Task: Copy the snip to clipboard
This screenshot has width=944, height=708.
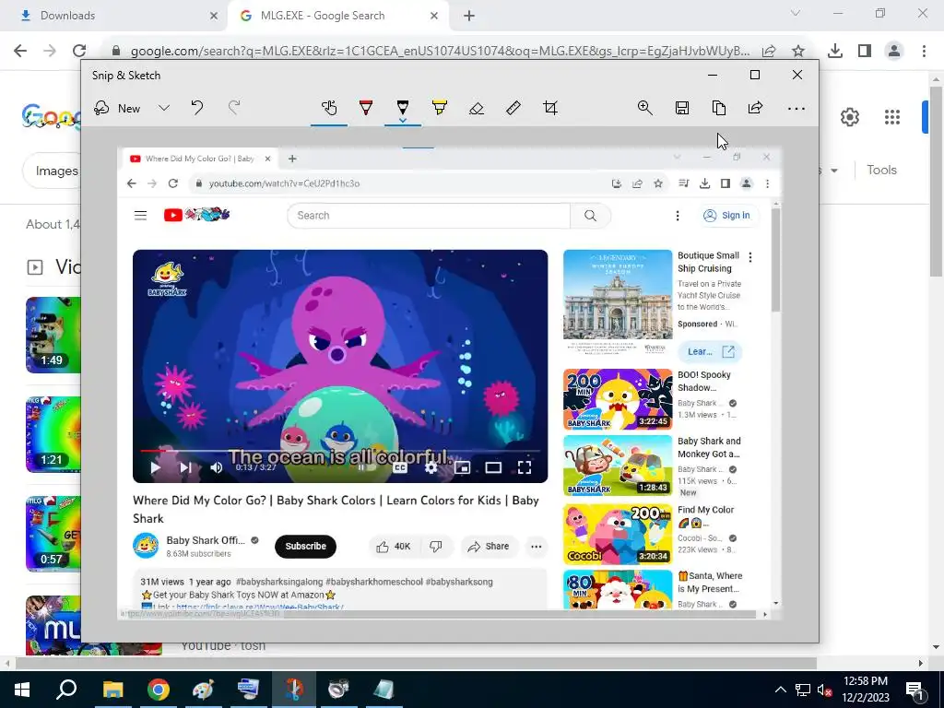Action: (719, 109)
